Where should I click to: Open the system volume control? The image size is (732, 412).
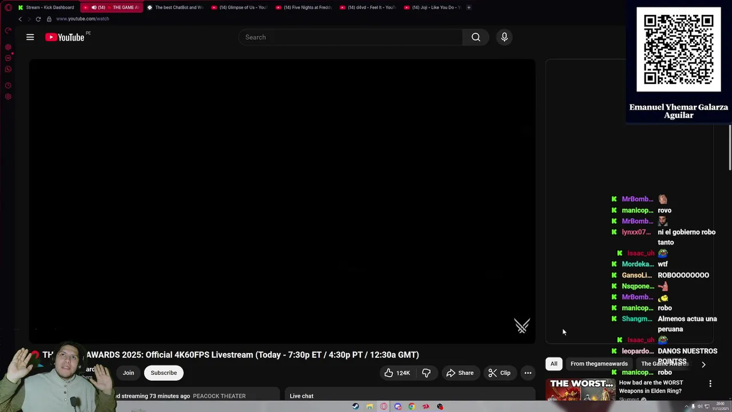click(699, 407)
